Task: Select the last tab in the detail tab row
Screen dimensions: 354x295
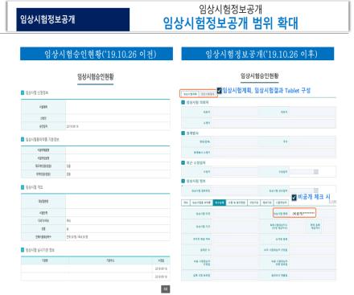Action: [281, 203]
